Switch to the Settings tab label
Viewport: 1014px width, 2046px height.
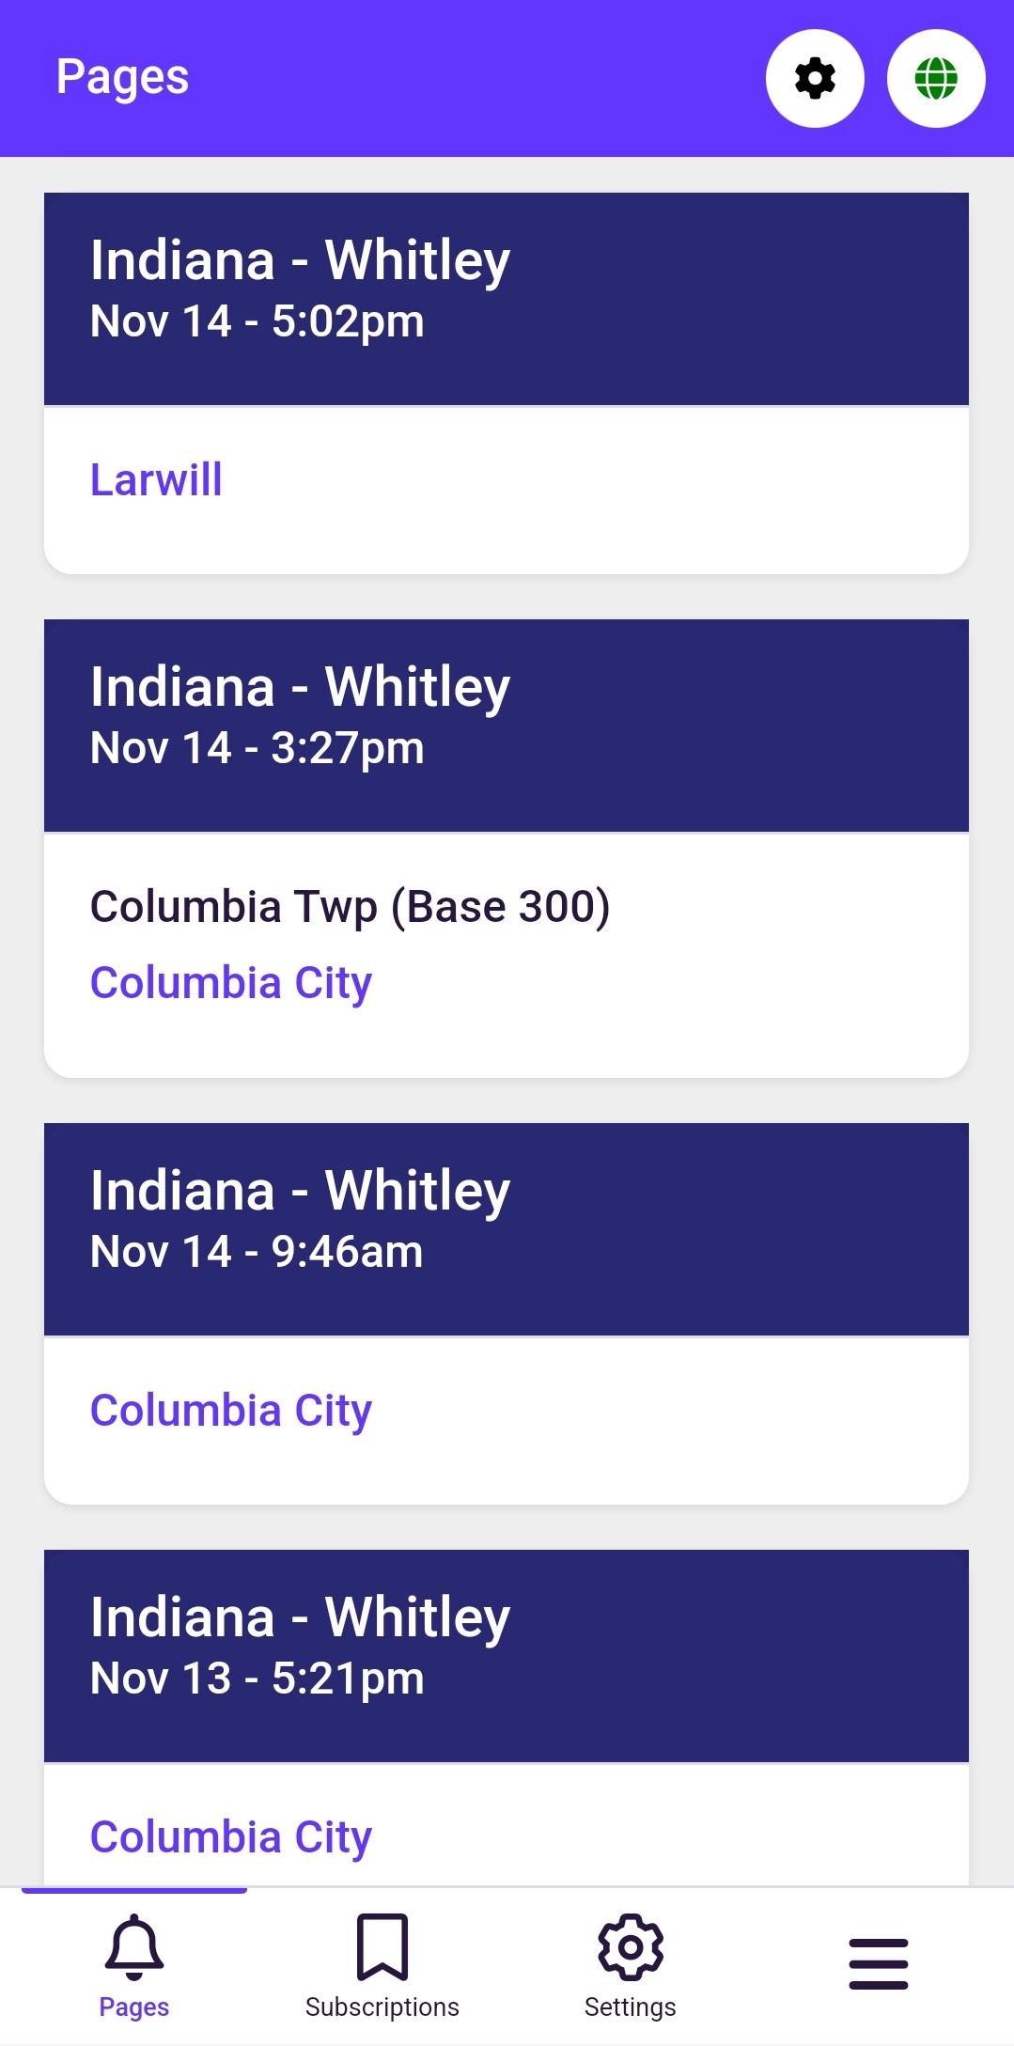(x=630, y=2007)
